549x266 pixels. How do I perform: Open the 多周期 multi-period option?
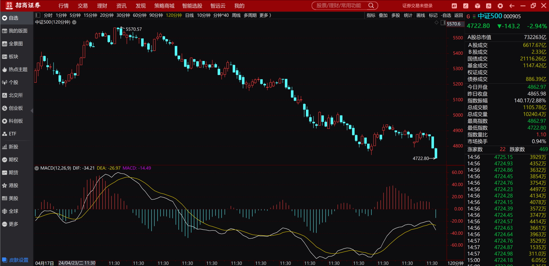[x=250, y=15]
